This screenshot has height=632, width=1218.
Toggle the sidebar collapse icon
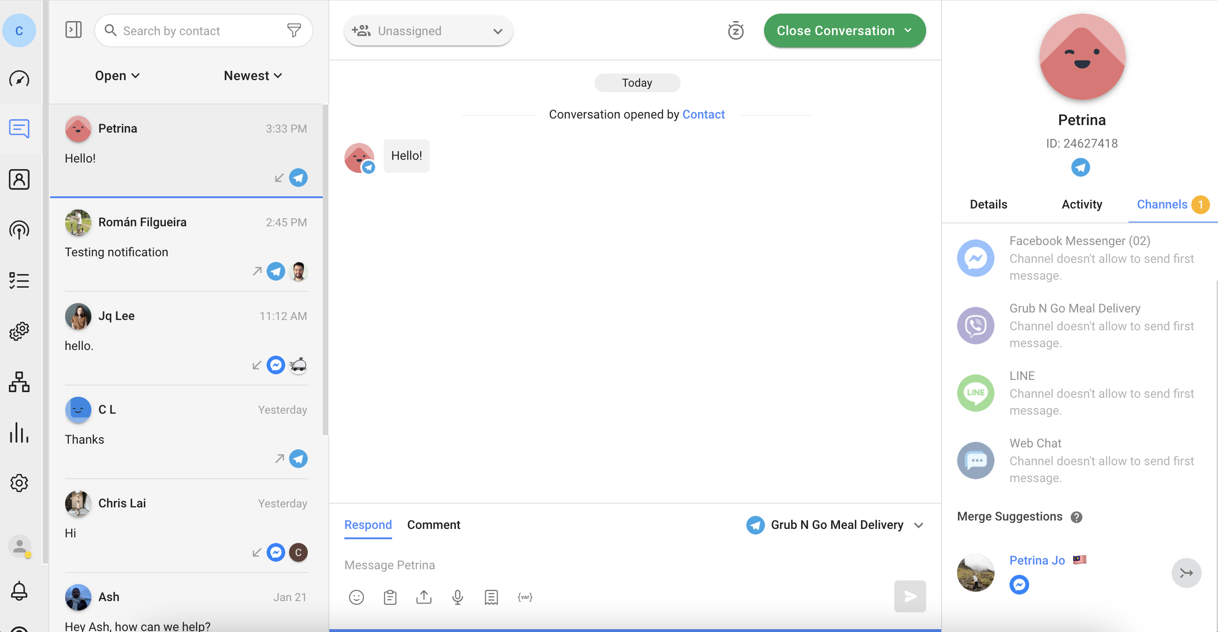click(73, 30)
